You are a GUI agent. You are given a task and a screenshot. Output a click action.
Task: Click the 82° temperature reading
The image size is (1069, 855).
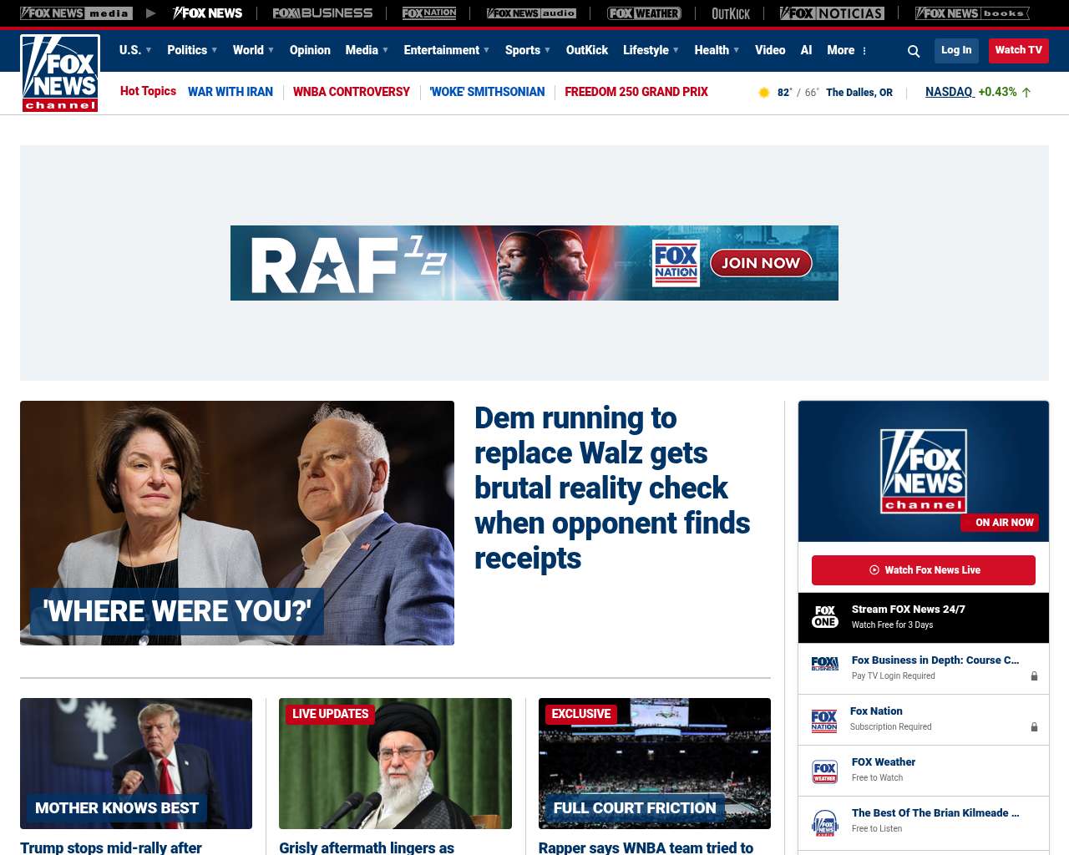pyautogui.click(x=784, y=93)
